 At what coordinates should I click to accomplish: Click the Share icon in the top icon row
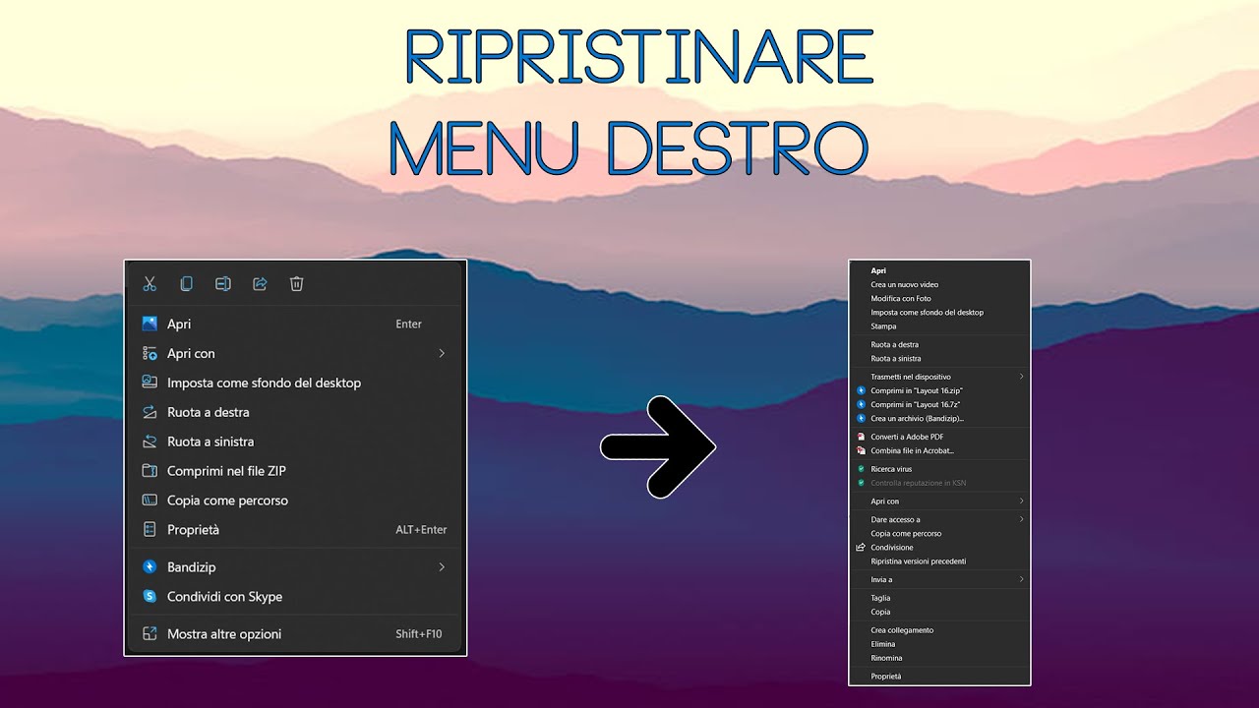click(x=260, y=284)
